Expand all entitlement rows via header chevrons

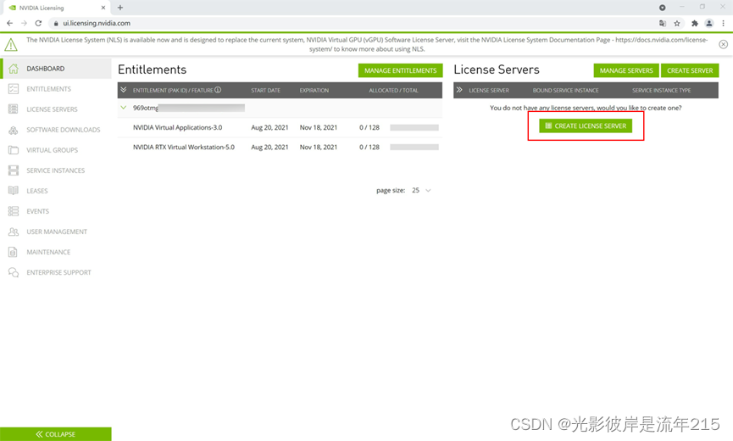coord(124,90)
